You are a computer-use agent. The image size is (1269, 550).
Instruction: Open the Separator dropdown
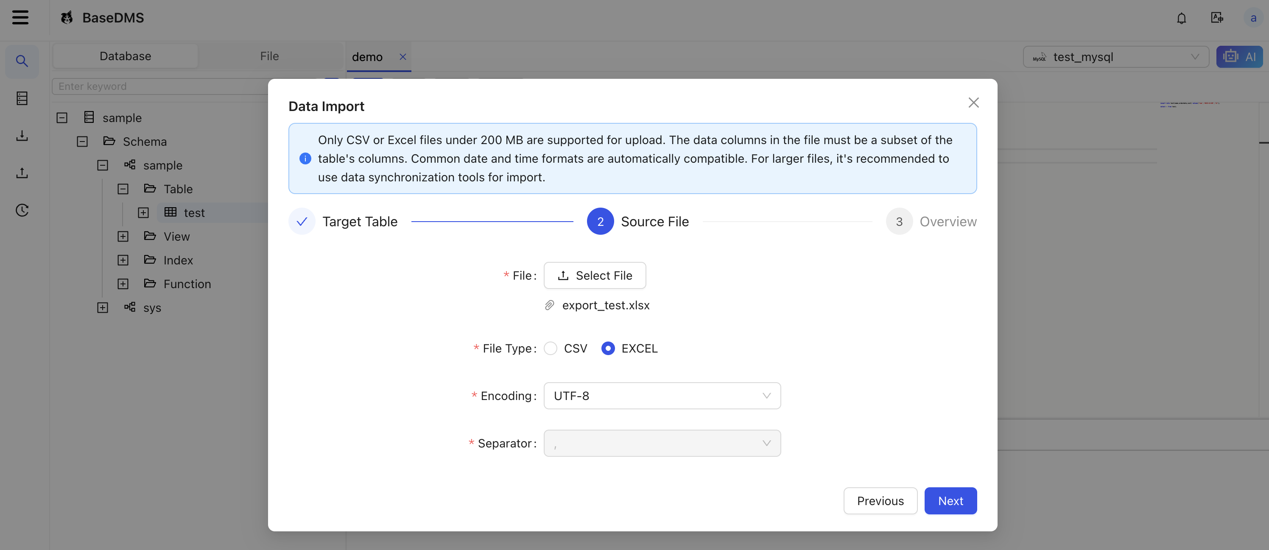pyautogui.click(x=662, y=443)
